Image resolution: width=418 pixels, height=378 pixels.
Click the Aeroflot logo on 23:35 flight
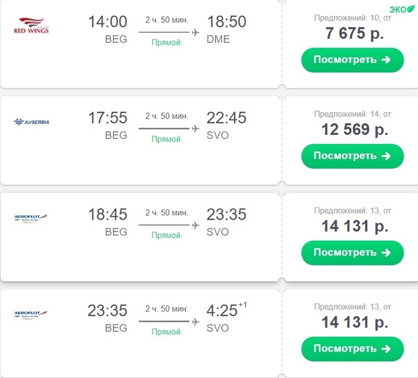pos(31,315)
